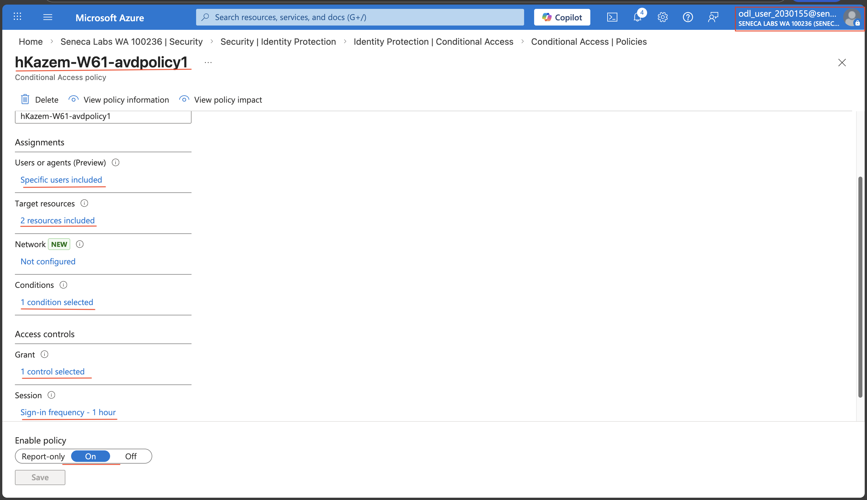Close the policy blade with X
This screenshot has width=867, height=500.
click(842, 62)
